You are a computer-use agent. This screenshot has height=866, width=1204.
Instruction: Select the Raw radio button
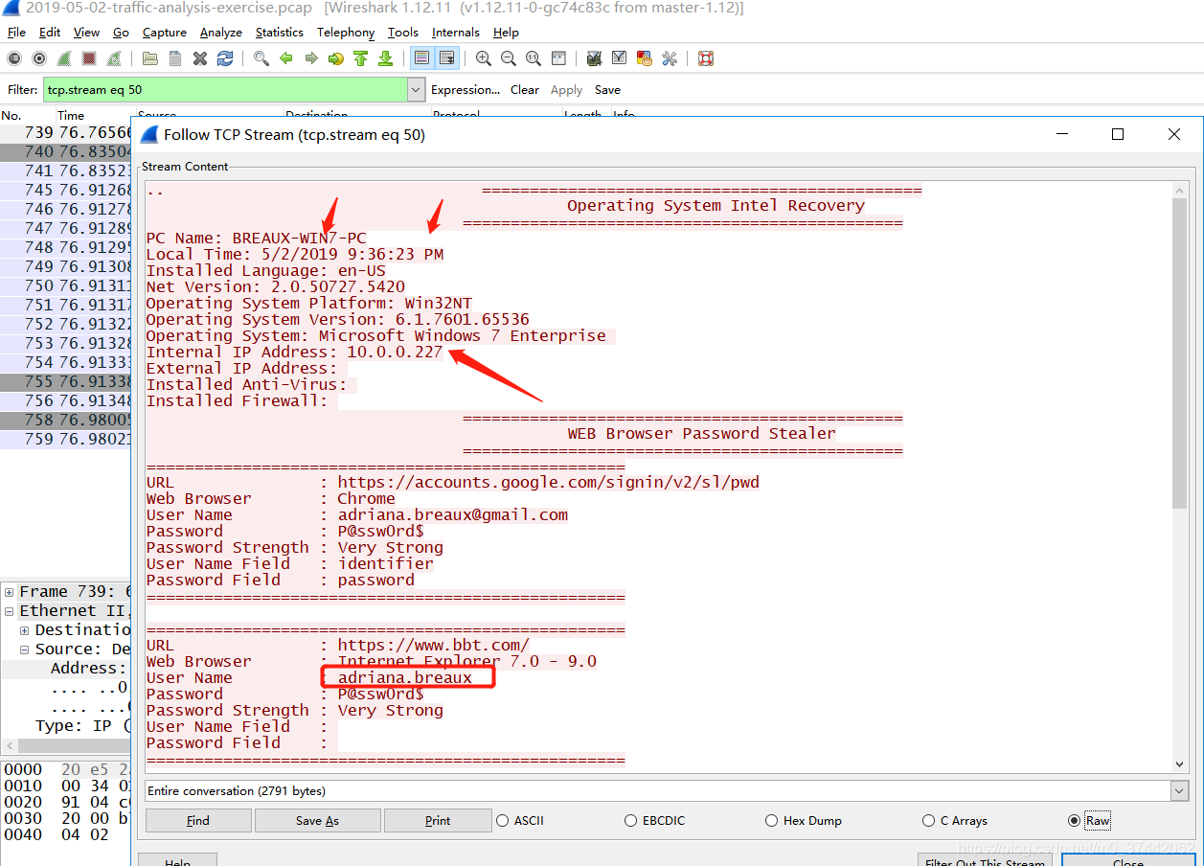point(1089,821)
